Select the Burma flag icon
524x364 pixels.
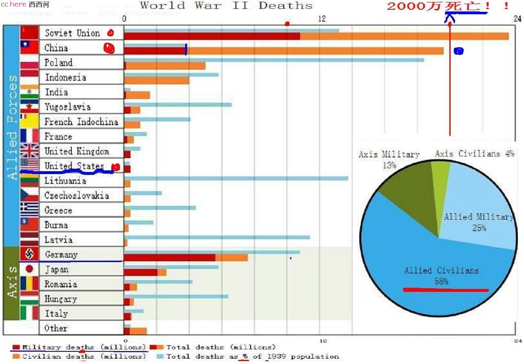point(29,225)
